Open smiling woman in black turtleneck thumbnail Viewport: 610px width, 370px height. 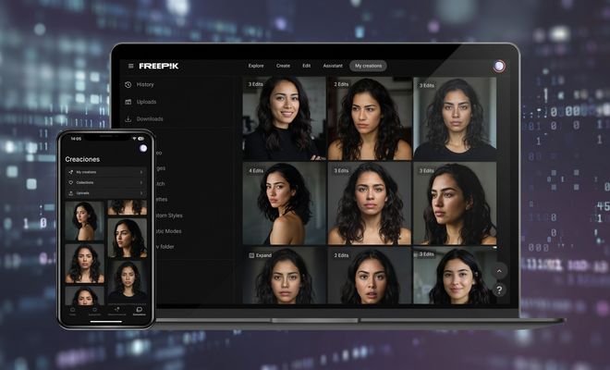(x=284, y=118)
